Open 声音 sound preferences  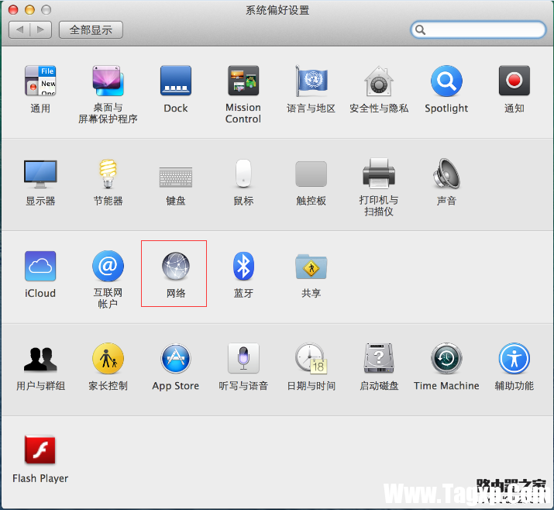[446, 173]
